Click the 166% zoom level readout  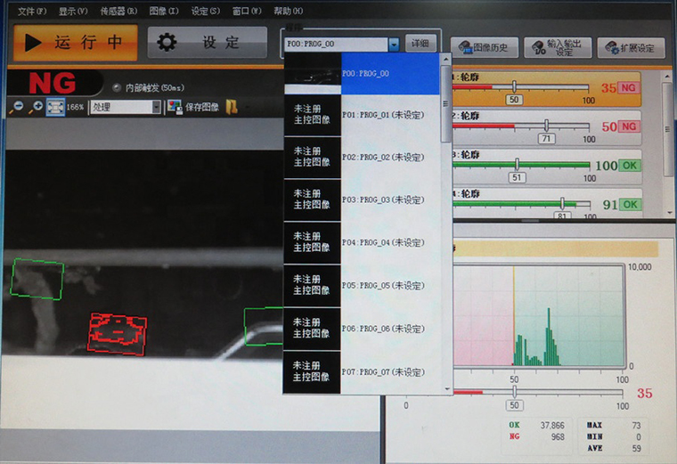coord(75,107)
